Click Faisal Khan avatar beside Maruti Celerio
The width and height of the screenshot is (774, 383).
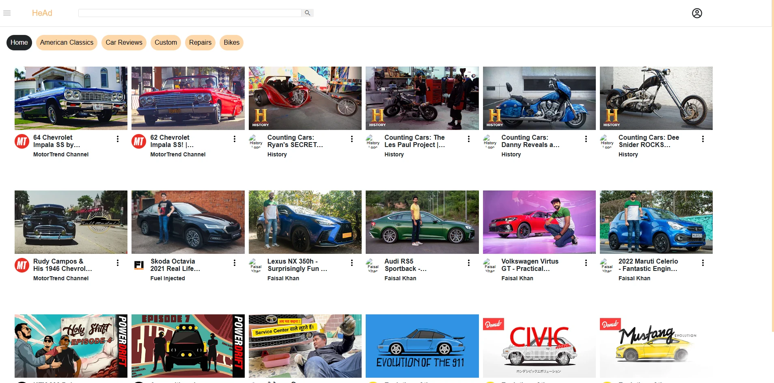click(607, 265)
